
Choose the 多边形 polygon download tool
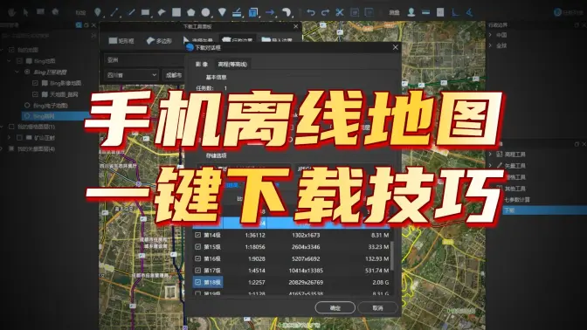point(159,41)
